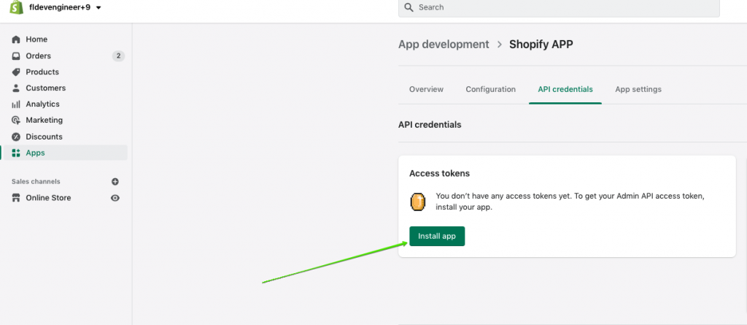Open the Configuration tab

coord(490,89)
